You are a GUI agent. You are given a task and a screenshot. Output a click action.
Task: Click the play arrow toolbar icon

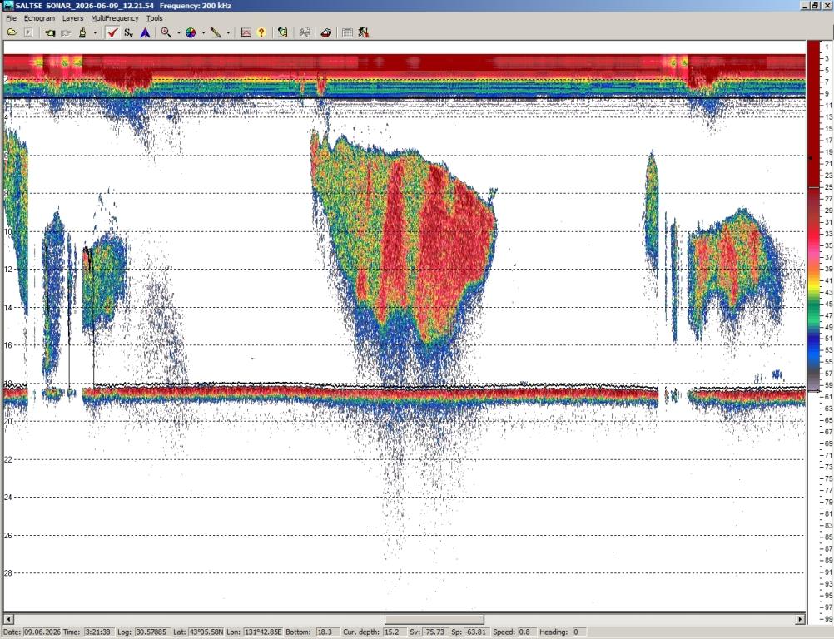tap(28, 32)
